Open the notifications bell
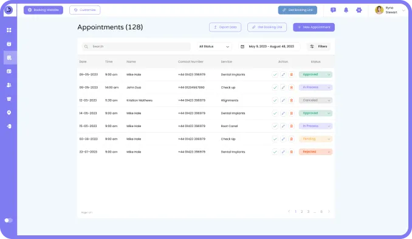The width and height of the screenshot is (412, 239). (x=346, y=10)
